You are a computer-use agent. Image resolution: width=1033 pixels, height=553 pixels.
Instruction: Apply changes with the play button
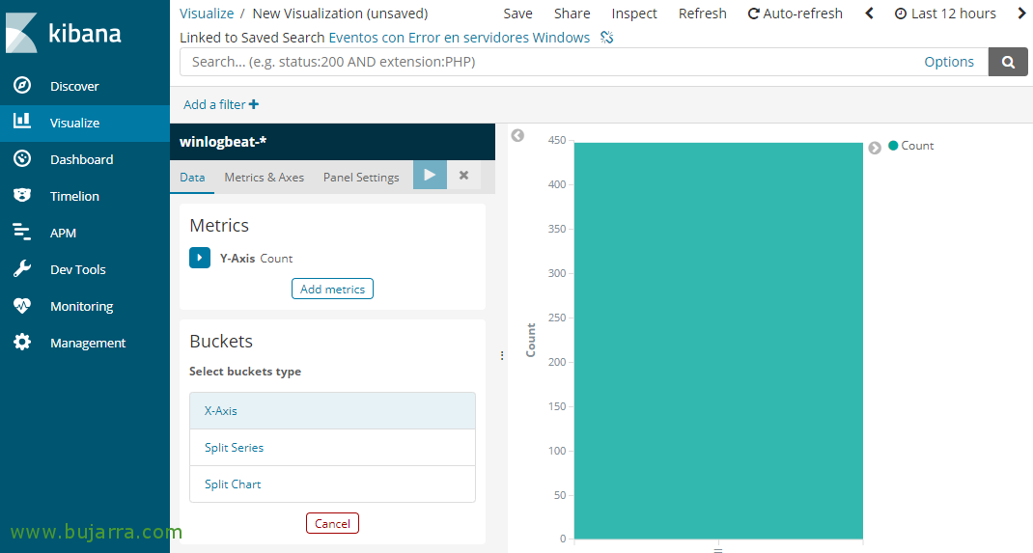coord(430,176)
